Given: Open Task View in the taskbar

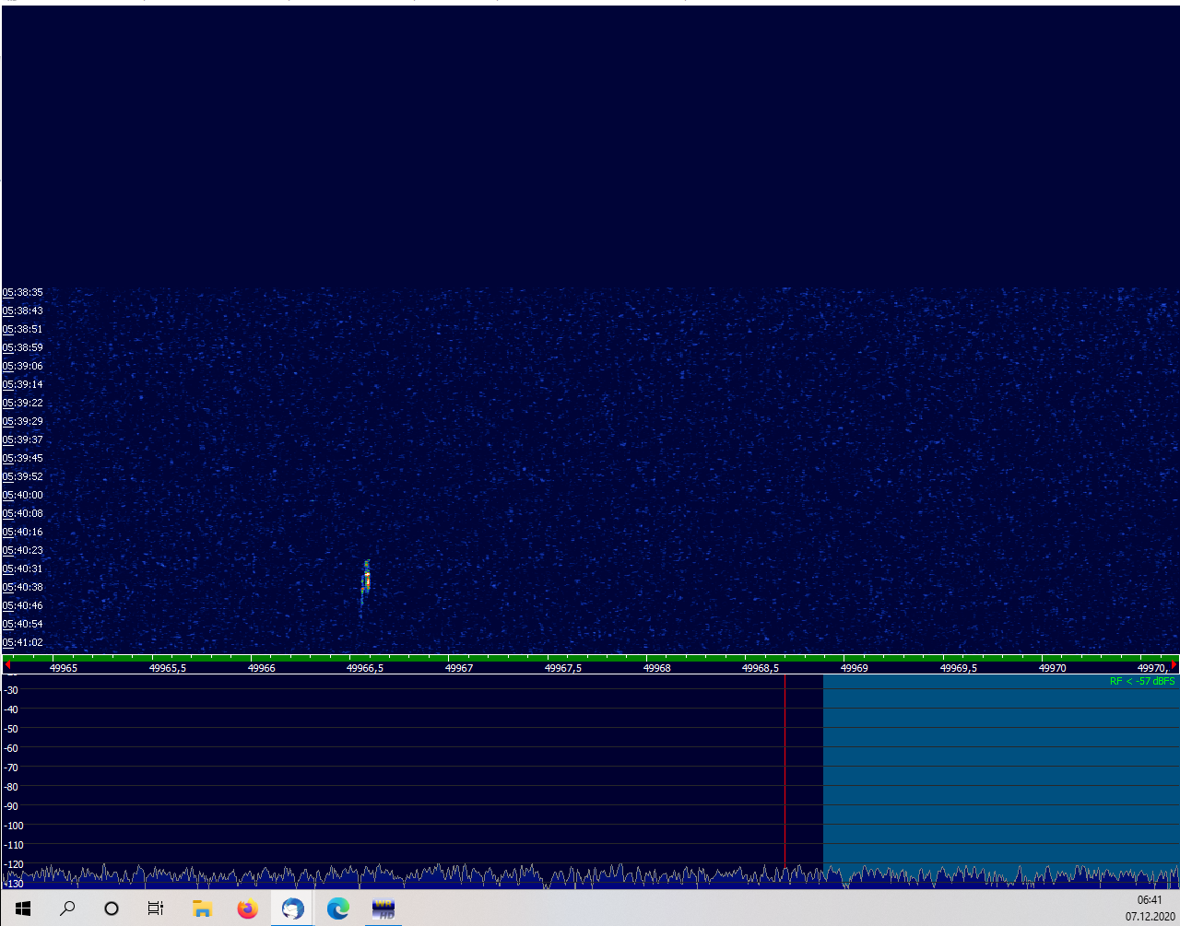Looking at the screenshot, I should coord(156,908).
